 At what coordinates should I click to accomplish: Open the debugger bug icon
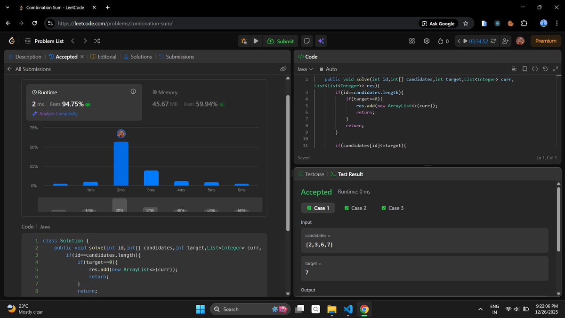pos(244,41)
